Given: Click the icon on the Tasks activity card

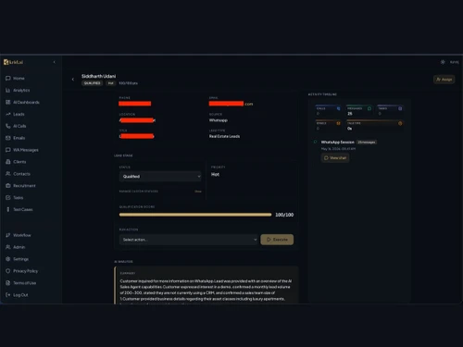Looking at the screenshot, I should tap(400, 108).
